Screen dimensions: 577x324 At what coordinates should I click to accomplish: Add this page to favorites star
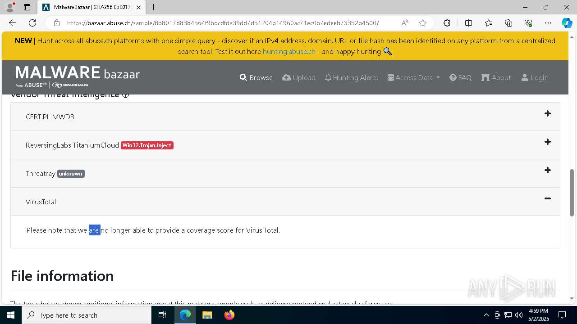[x=423, y=23]
